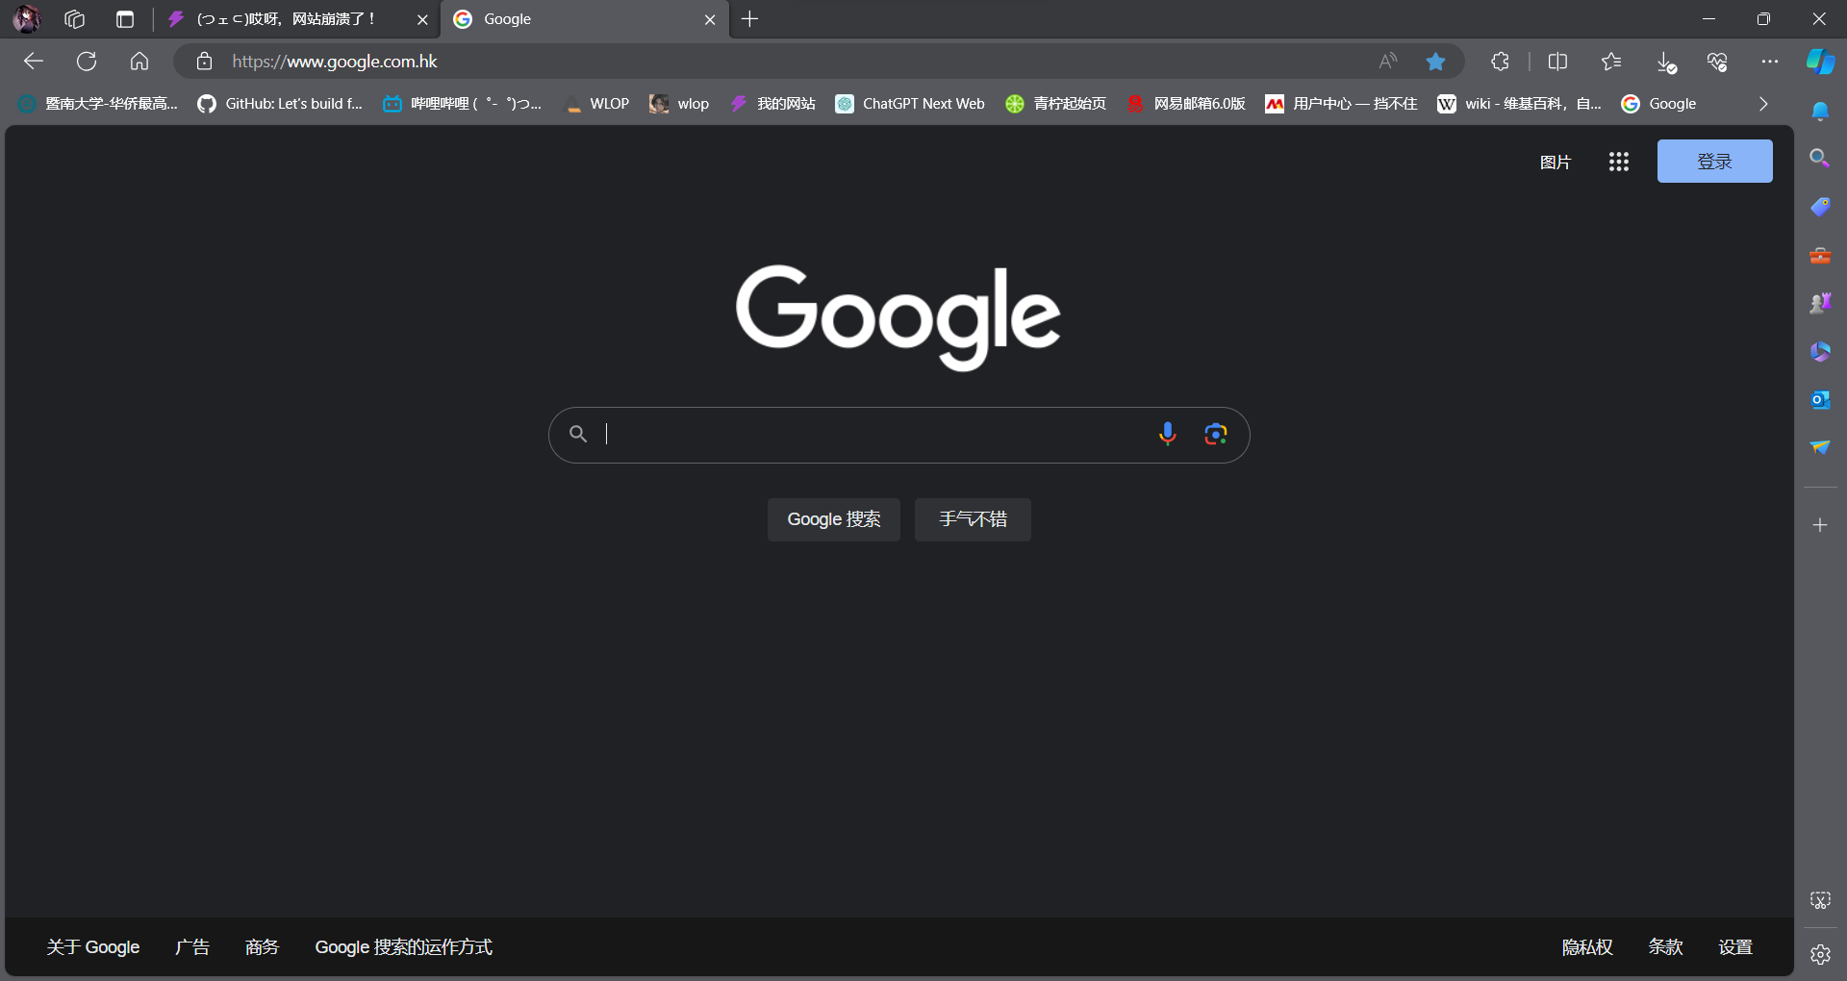Open Outlook in the sidebar
The width and height of the screenshot is (1847, 981).
[1820, 399]
